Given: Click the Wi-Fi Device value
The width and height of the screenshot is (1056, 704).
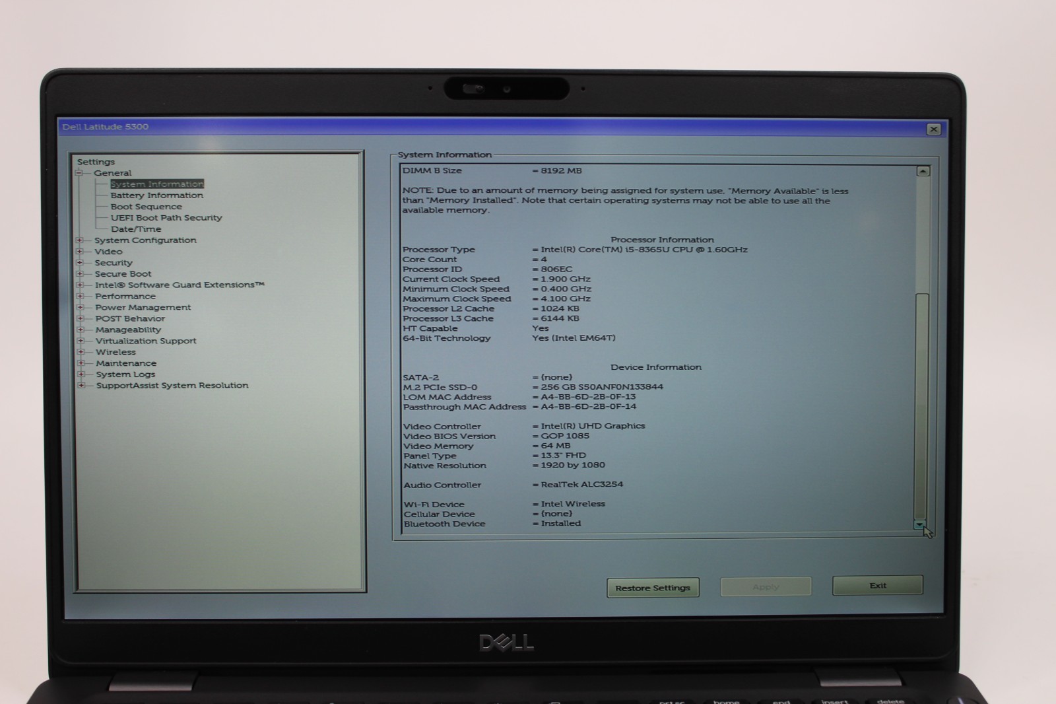Looking at the screenshot, I should click(x=573, y=504).
